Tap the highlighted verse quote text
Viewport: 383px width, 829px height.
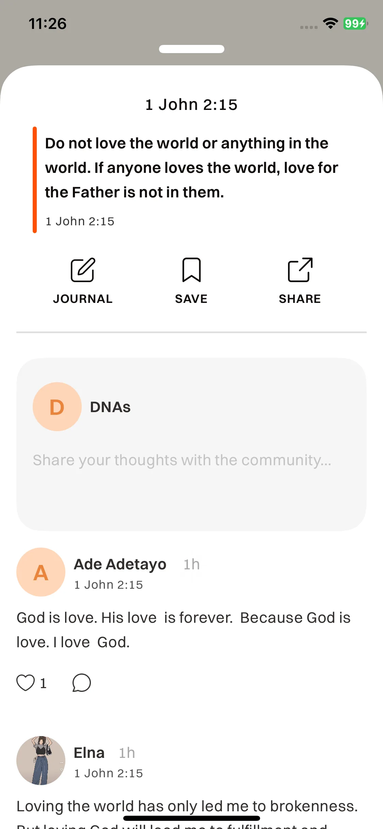(191, 168)
